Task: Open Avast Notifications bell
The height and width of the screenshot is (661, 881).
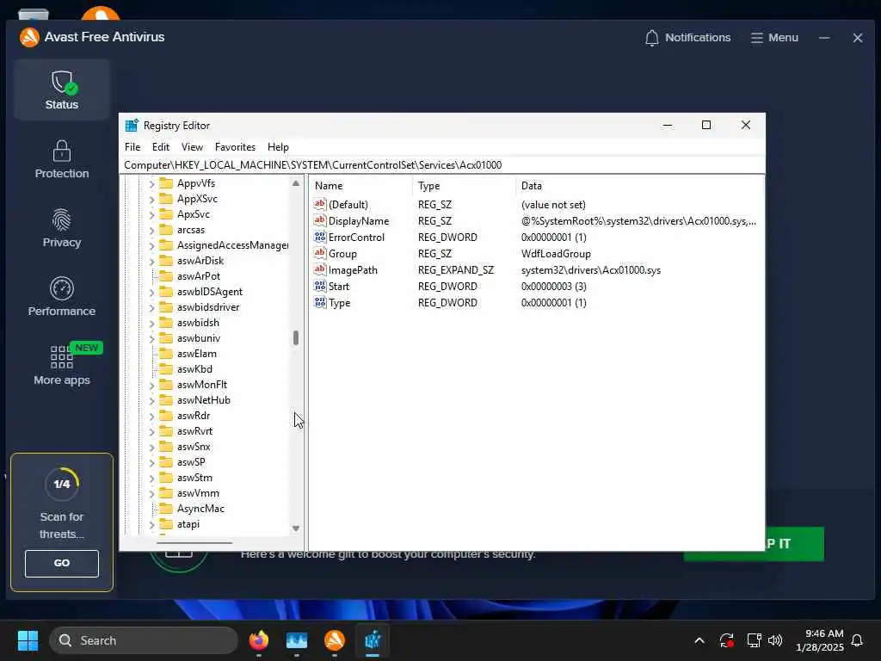Action: coord(687,38)
